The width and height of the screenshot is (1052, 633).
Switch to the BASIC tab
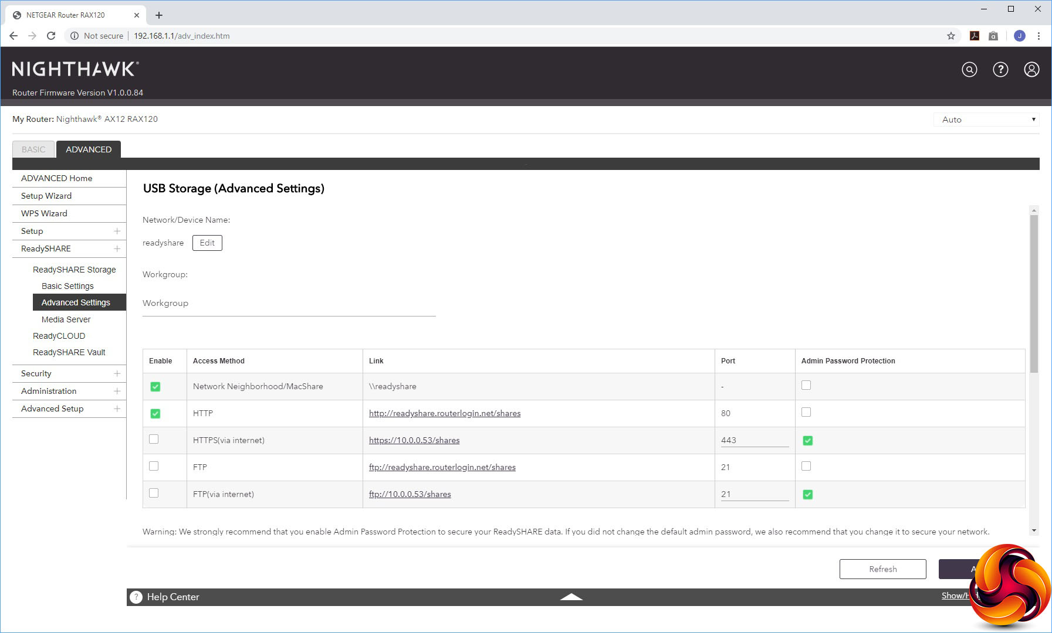click(x=33, y=149)
